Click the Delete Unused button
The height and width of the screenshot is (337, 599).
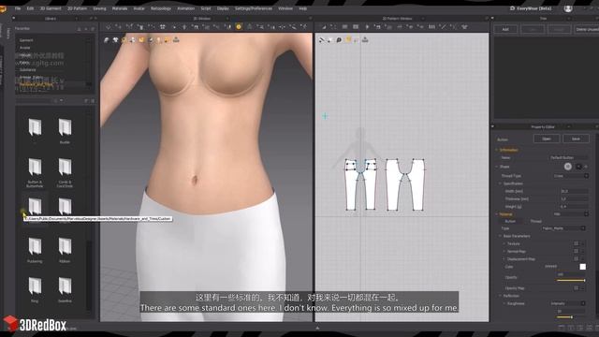click(587, 29)
